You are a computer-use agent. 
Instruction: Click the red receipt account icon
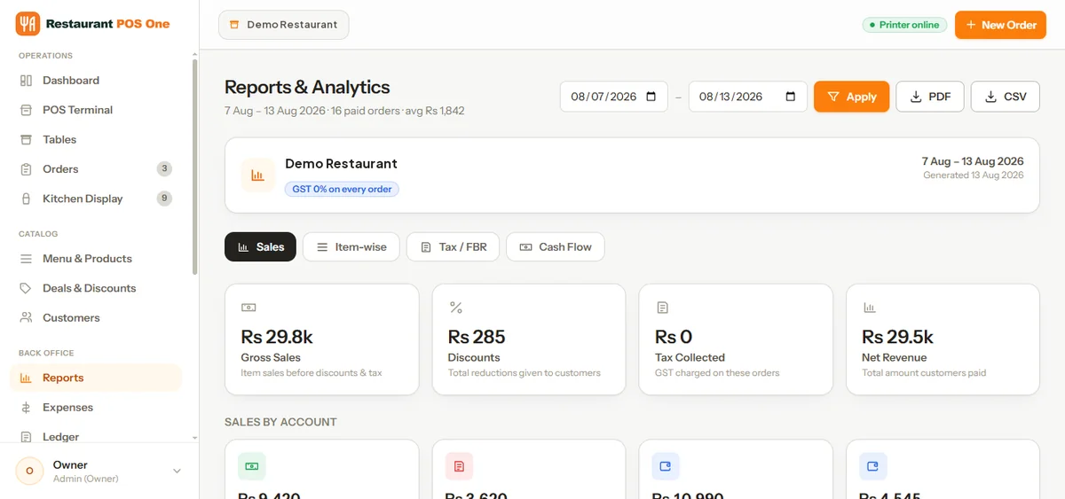click(x=459, y=466)
